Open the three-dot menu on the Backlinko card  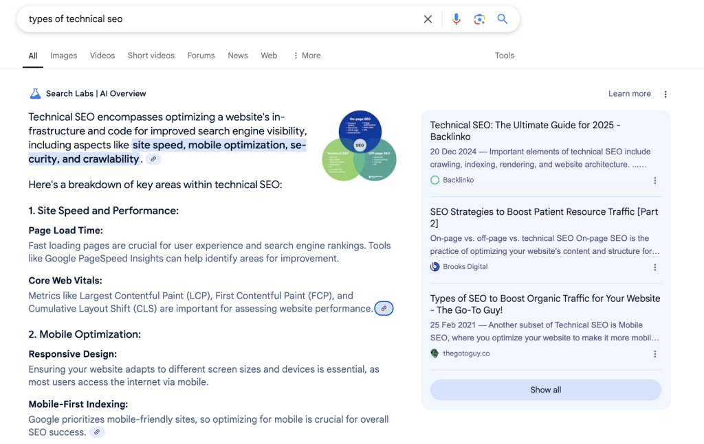pos(655,180)
